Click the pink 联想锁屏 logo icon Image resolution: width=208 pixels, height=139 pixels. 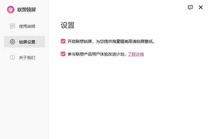click(x=11, y=9)
